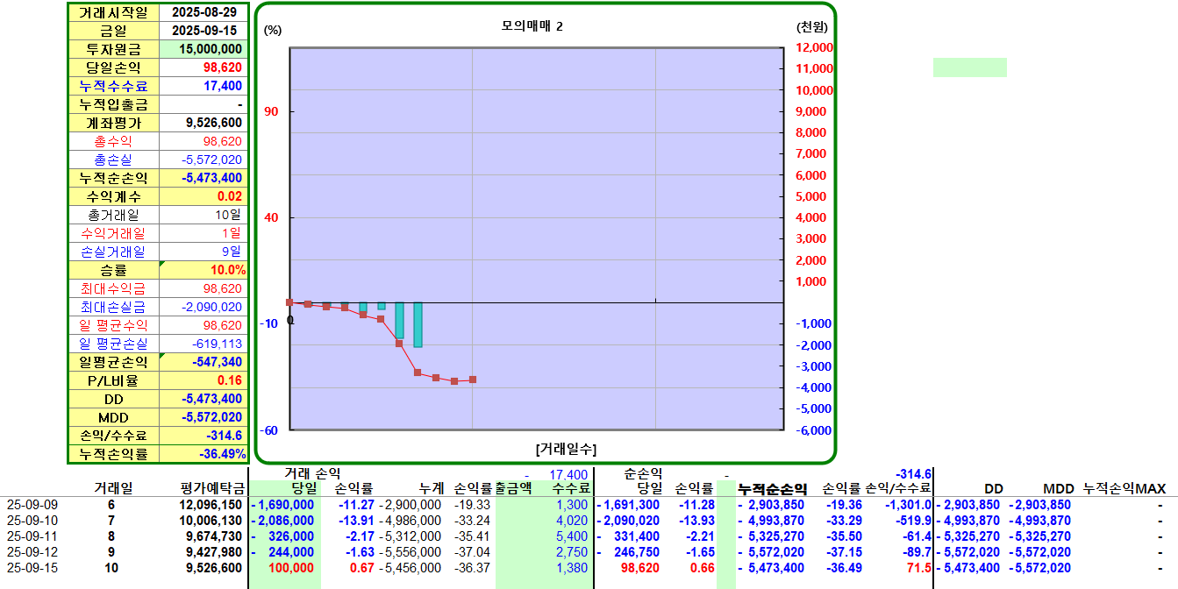
Task: Select the 거래시작일 label cell
Action: 114,12
